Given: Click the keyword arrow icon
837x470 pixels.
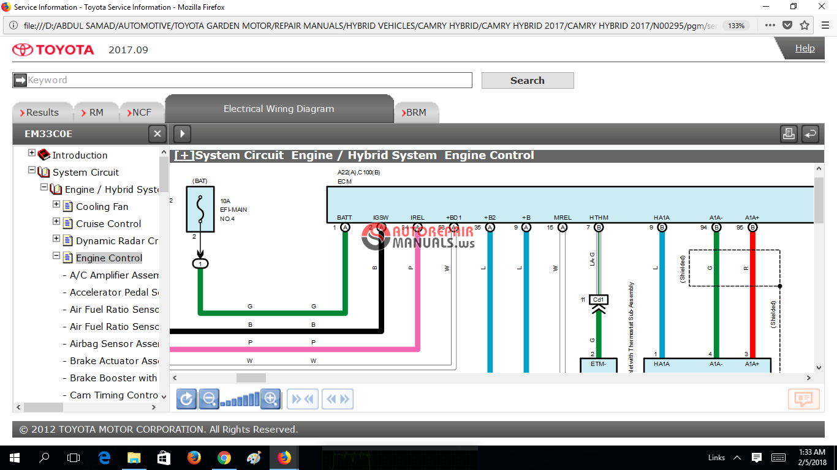Looking at the screenshot, I should tap(20, 80).
